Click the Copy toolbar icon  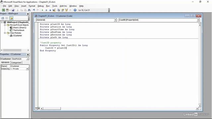click(21, 10)
